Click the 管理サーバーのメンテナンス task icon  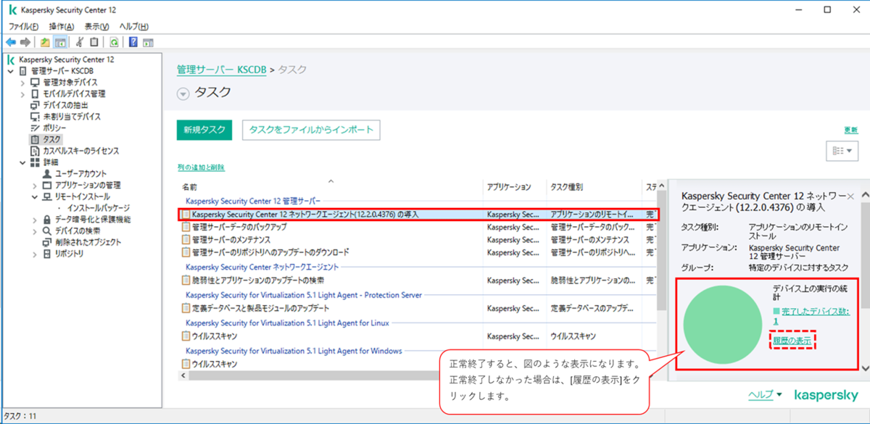[x=186, y=239]
